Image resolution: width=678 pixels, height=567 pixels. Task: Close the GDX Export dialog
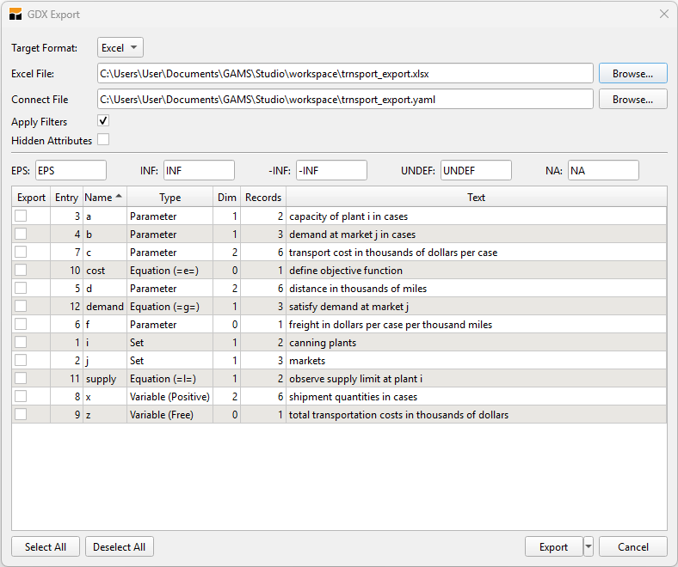[663, 15]
